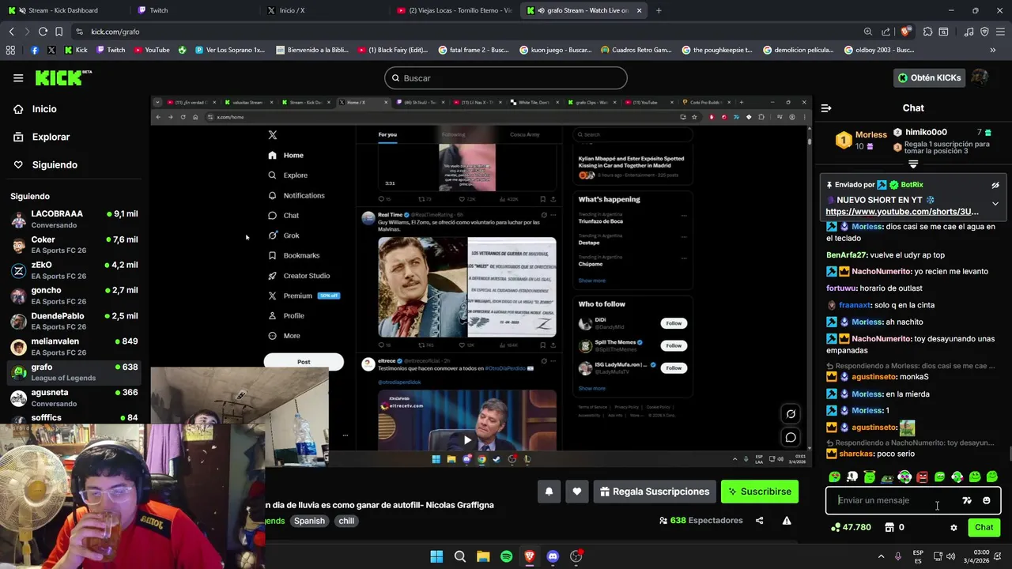
Task: Show hidden system tray icons
Action: [881, 556]
